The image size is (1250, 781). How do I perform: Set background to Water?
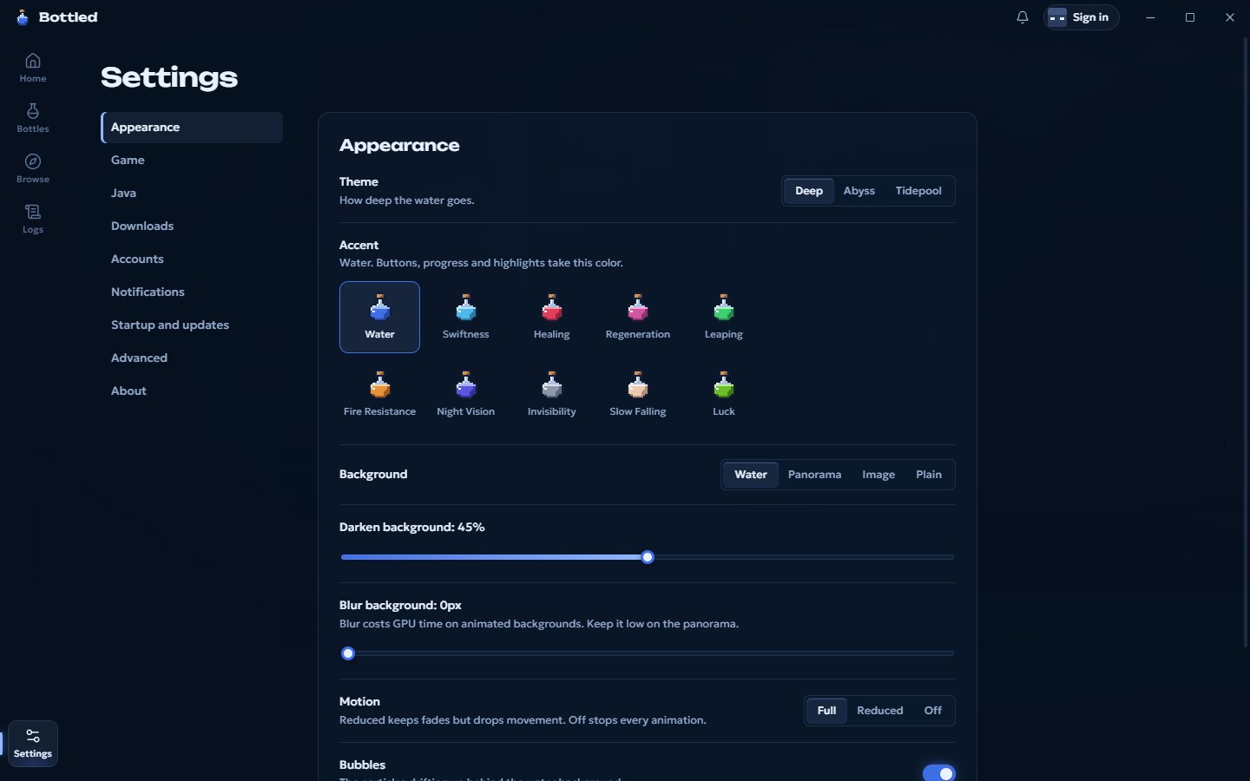751,475
